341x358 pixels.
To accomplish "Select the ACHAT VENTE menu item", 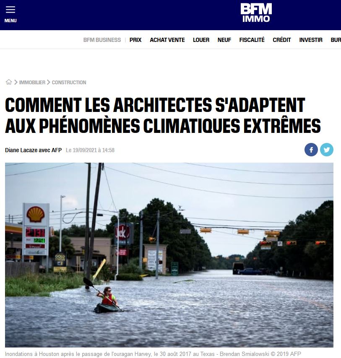I will tap(167, 40).
